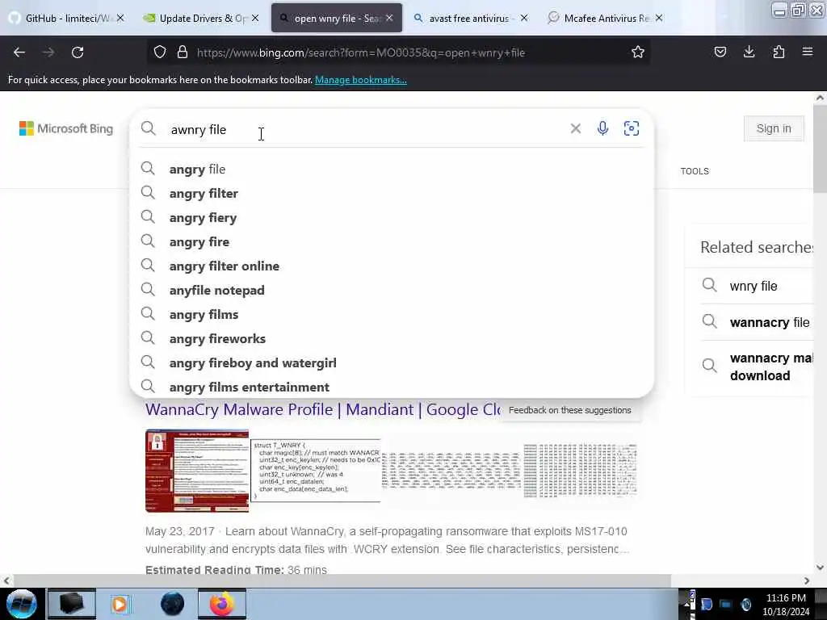827x620 pixels.
Task: Click the padlock site info icon
Action: click(x=183, y=52)
